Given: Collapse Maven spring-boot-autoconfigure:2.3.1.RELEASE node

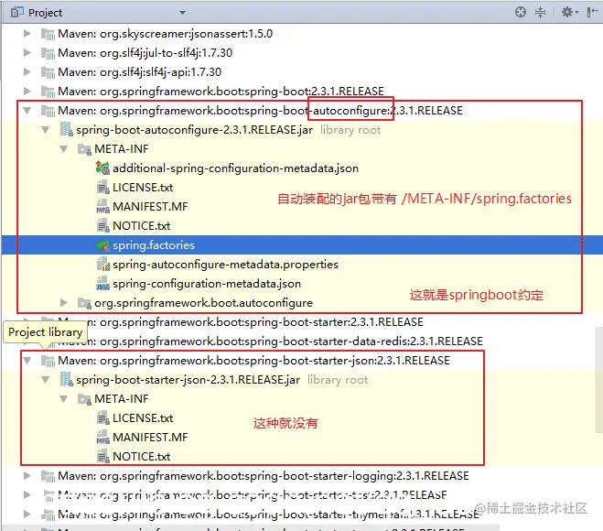Looking at the screenshot, I should [27, 111].
